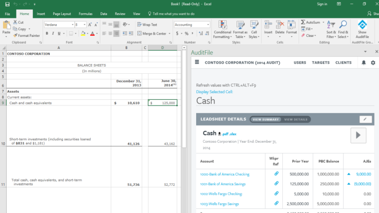Copy the selected cell

pyautogui.click(x=19, y=29)
